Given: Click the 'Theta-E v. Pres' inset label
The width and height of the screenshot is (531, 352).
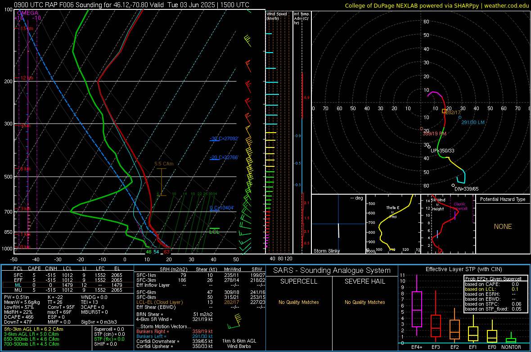Looking at the screenshot, I should click(393, 212).
